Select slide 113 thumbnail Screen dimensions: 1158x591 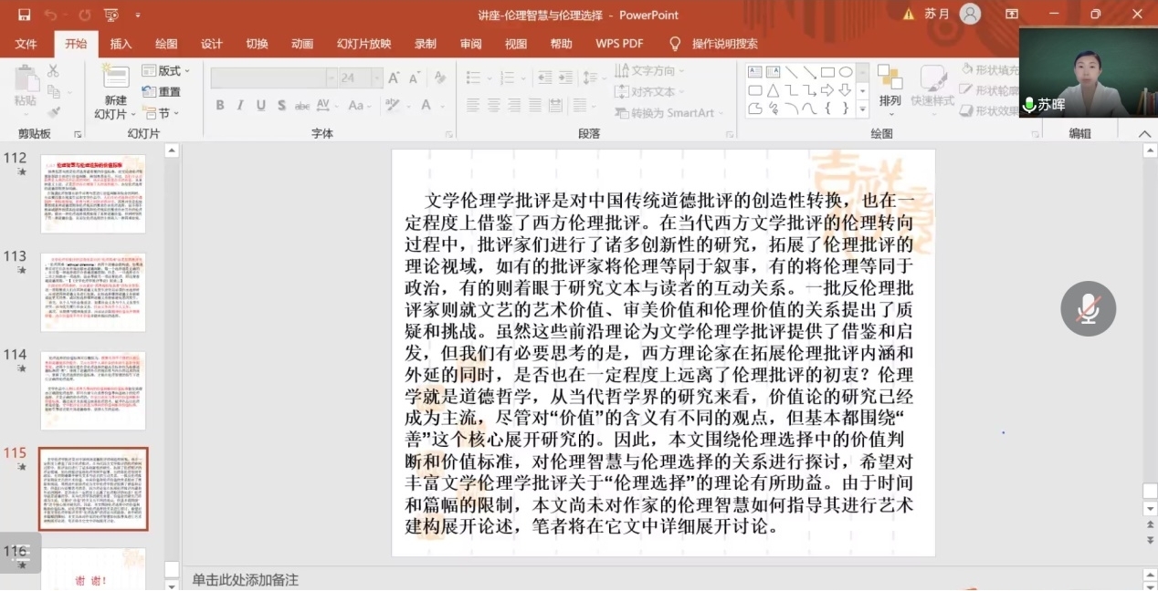[92, 292]
